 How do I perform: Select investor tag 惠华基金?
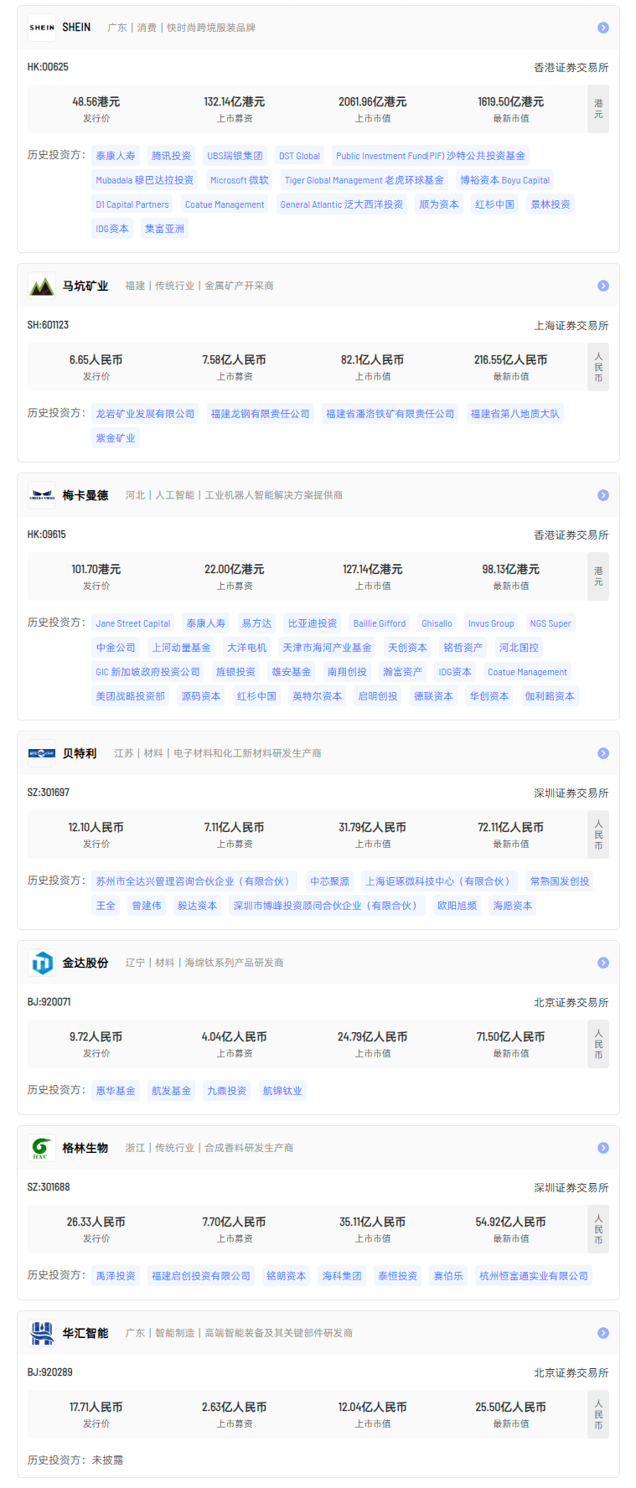click(116, 1091)
